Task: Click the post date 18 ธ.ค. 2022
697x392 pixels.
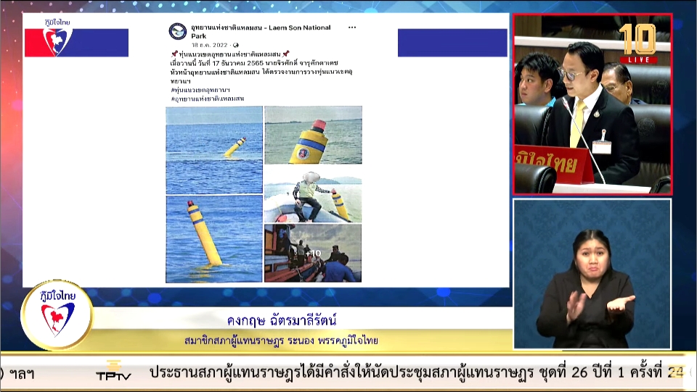Action: 209,45
